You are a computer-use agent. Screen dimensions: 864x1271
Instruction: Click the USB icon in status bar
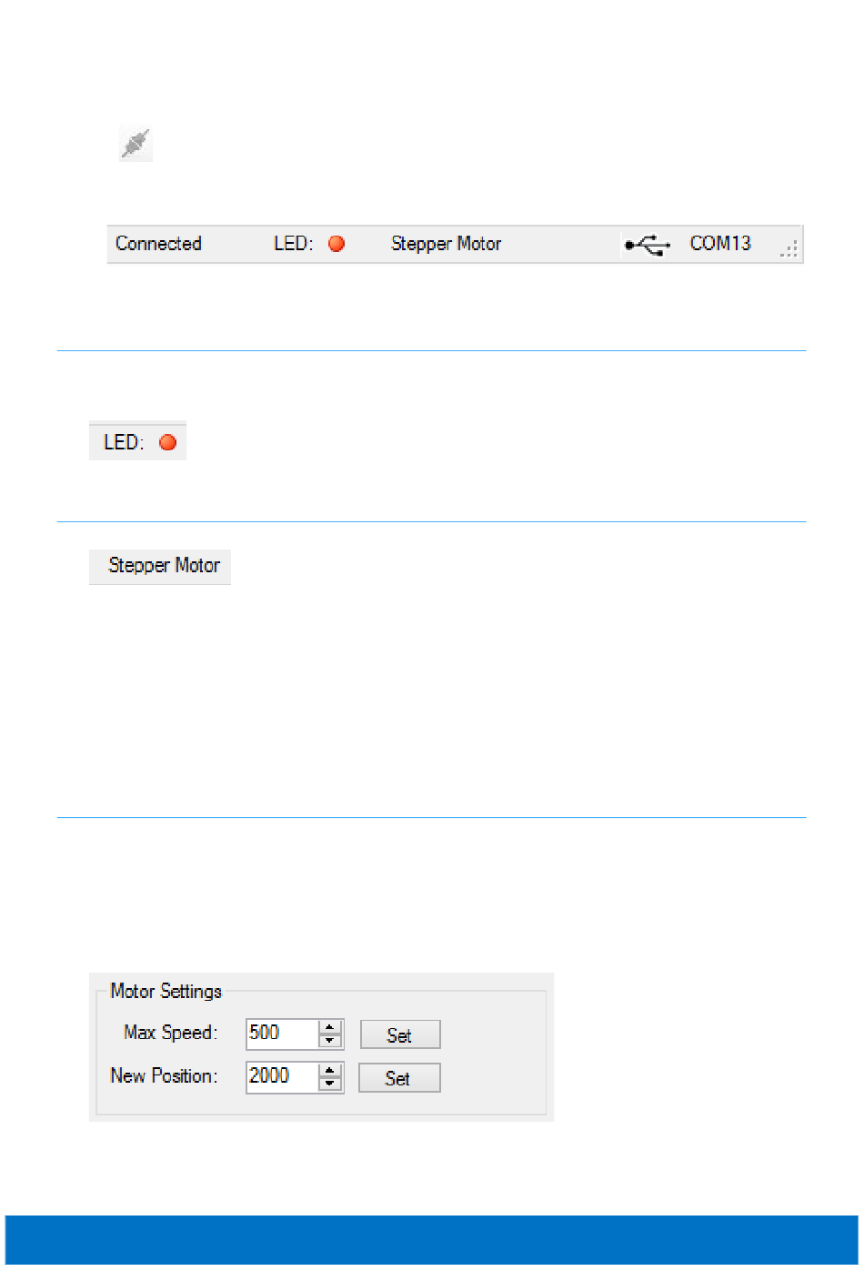tap(648, 245)
